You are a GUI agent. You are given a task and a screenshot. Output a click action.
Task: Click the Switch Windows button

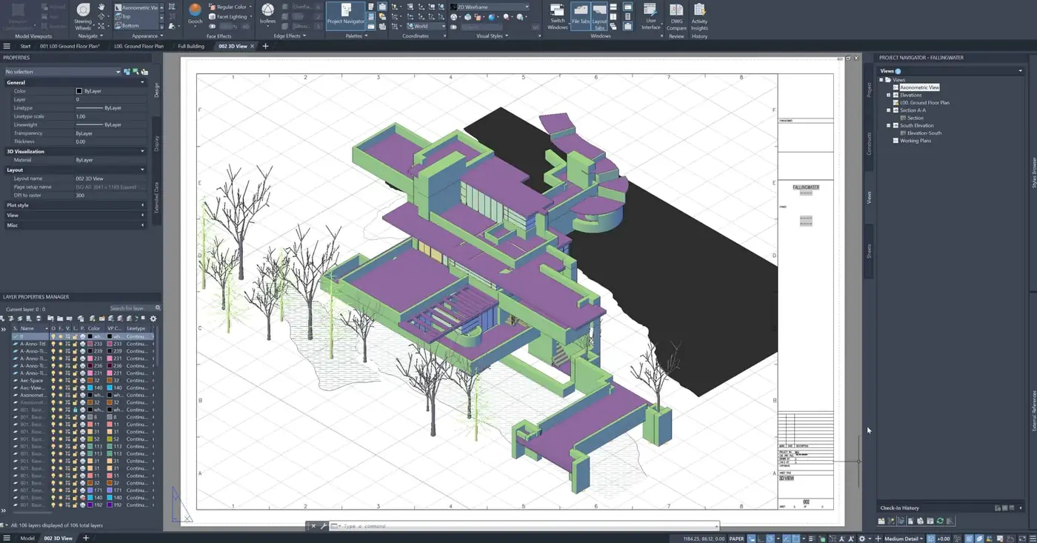pos(557,16)
